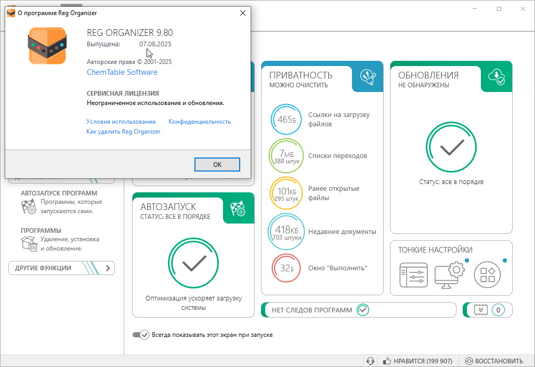Click the thumbs-up like icon
This screenshot has height=367, width=535.
pyautogui.click(x=387, y=361)
